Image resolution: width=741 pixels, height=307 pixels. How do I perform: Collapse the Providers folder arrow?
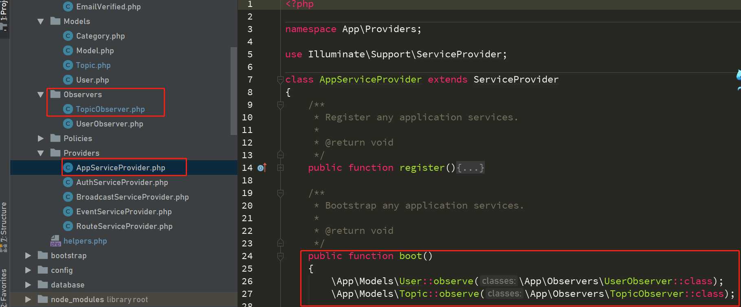click(x=40, y=153)
